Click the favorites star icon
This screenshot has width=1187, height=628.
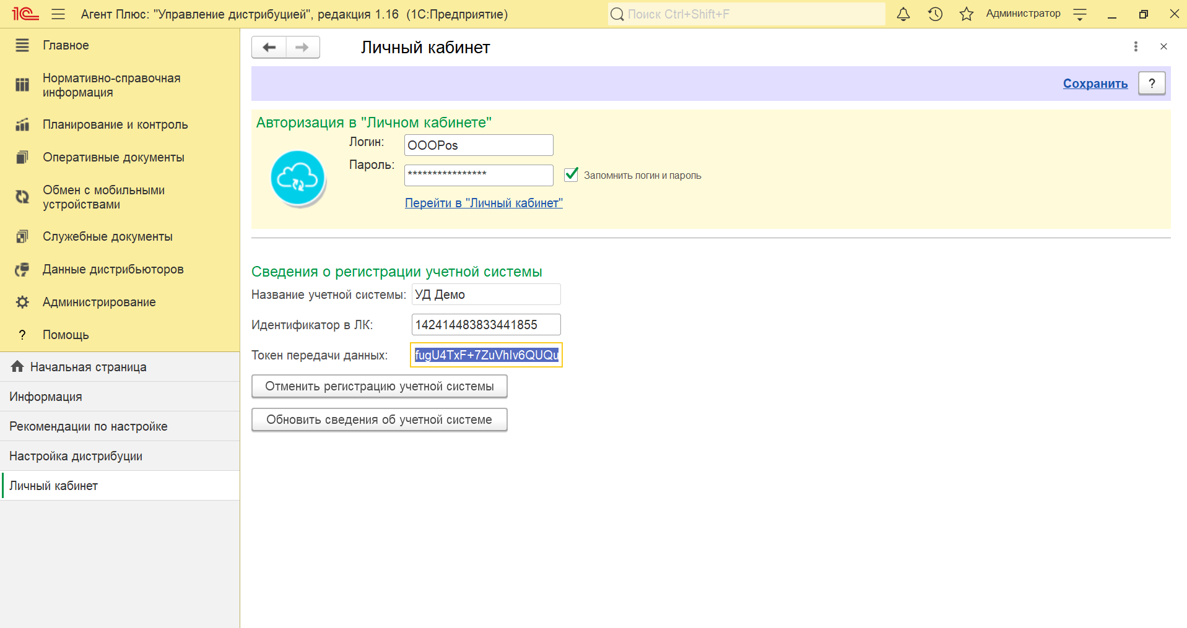pos(966,14)
